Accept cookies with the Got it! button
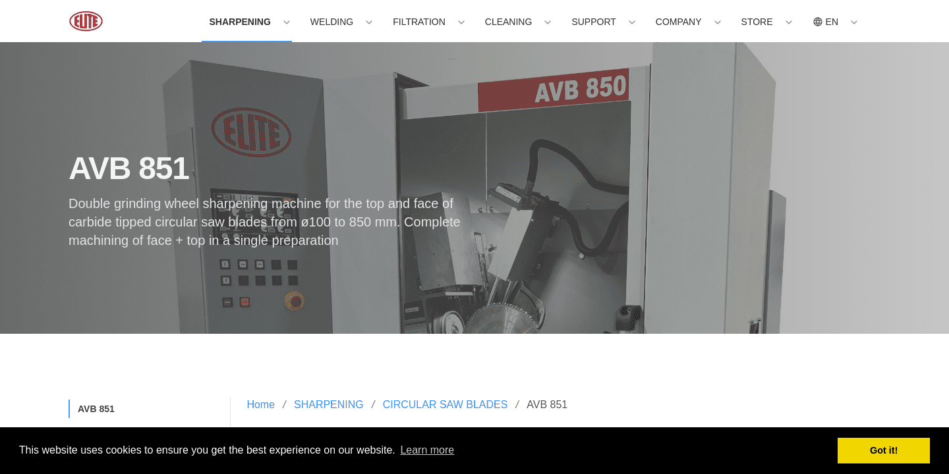Viewport: 949px width, 474px height. click(x=883, y=450)
